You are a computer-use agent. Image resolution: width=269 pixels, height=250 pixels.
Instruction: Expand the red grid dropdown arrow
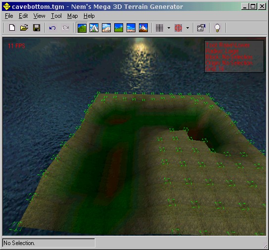tap(188, 28)
